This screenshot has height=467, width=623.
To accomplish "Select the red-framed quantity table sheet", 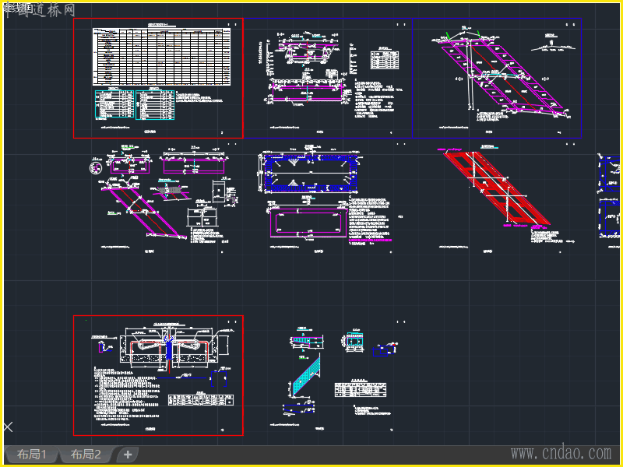I will [x=158, y=79].
